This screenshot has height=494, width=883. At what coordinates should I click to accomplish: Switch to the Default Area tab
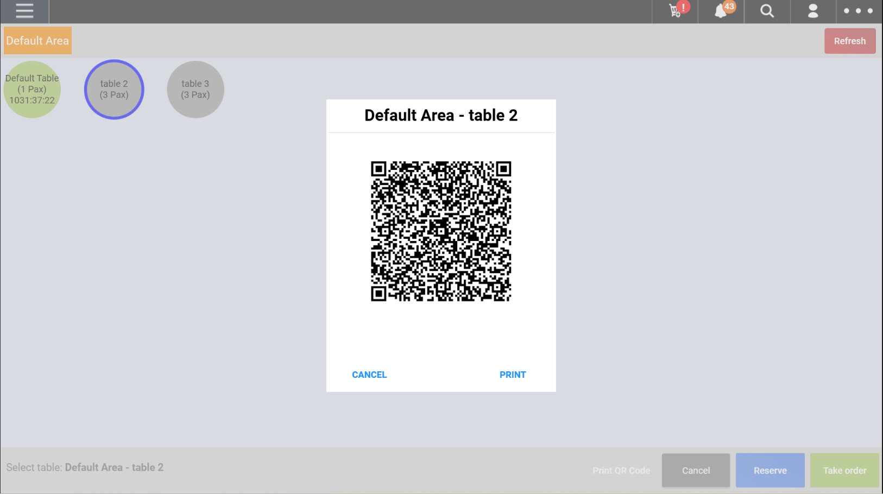(x=37, y=41)
